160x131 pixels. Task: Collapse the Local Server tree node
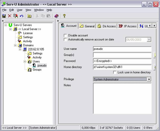click(x=10, y=29)
